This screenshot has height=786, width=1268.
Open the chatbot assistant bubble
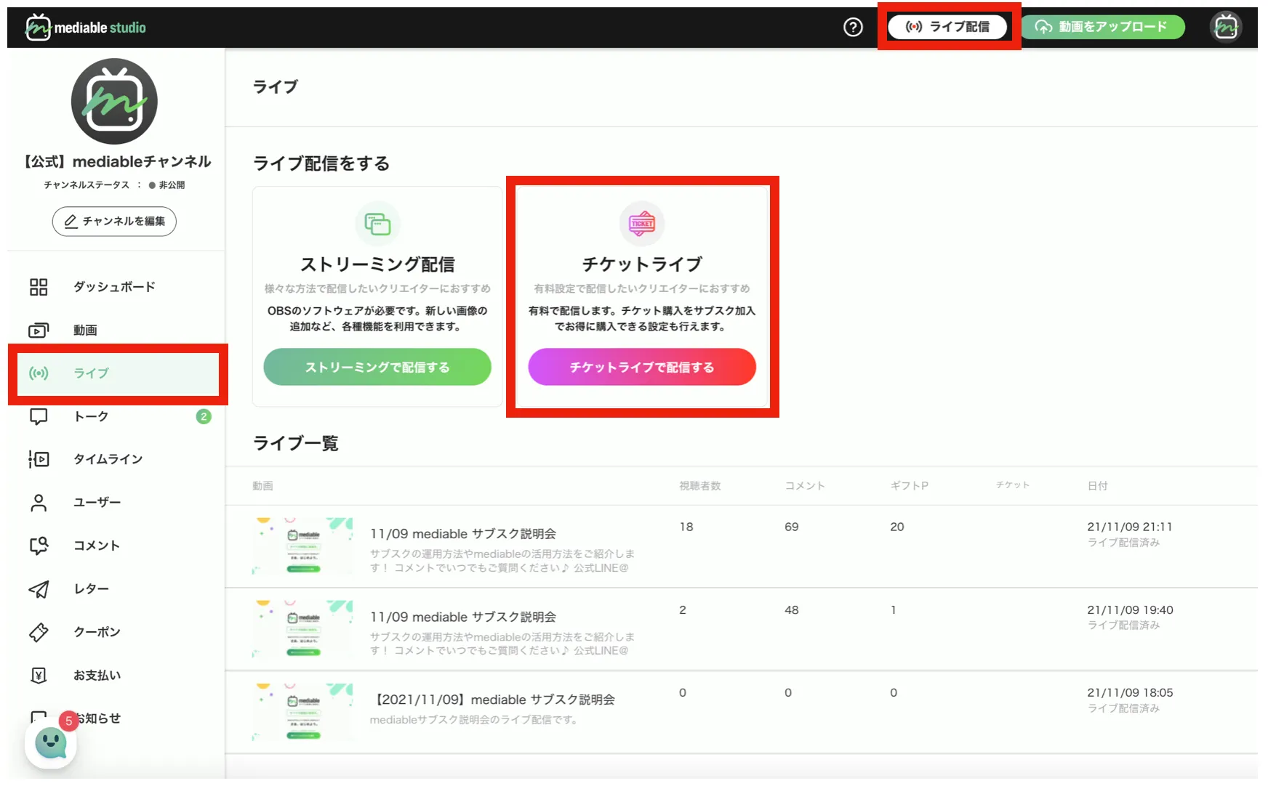point(51,742)
